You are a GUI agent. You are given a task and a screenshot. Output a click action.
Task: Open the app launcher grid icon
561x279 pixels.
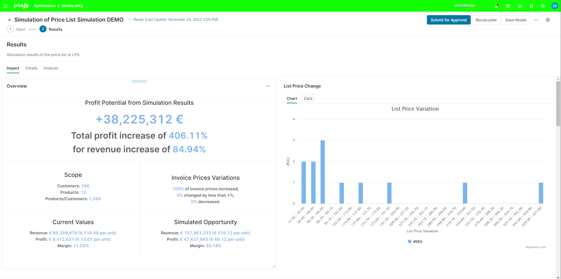6,6
